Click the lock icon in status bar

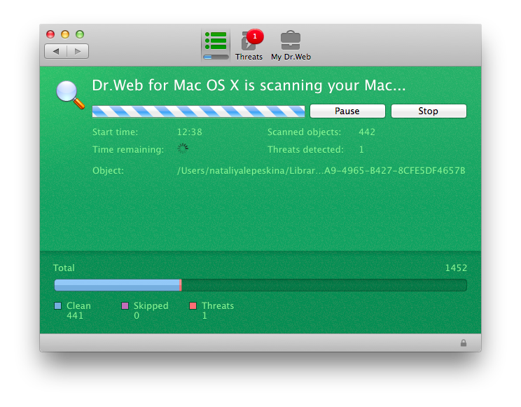coord(464,343)
